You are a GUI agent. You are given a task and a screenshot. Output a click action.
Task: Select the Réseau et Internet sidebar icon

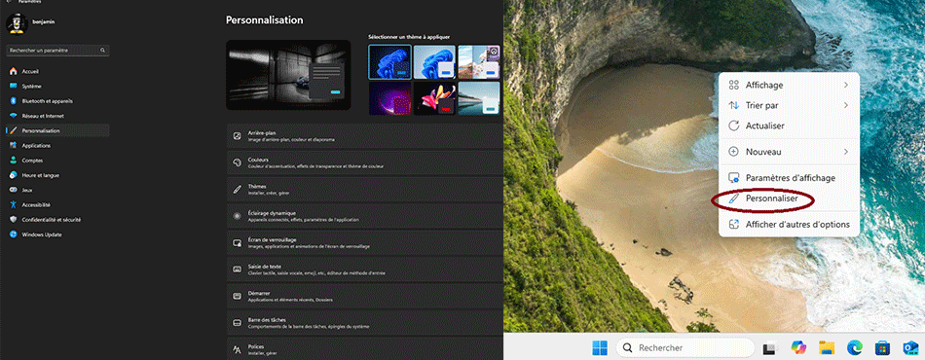click(13, 116)
